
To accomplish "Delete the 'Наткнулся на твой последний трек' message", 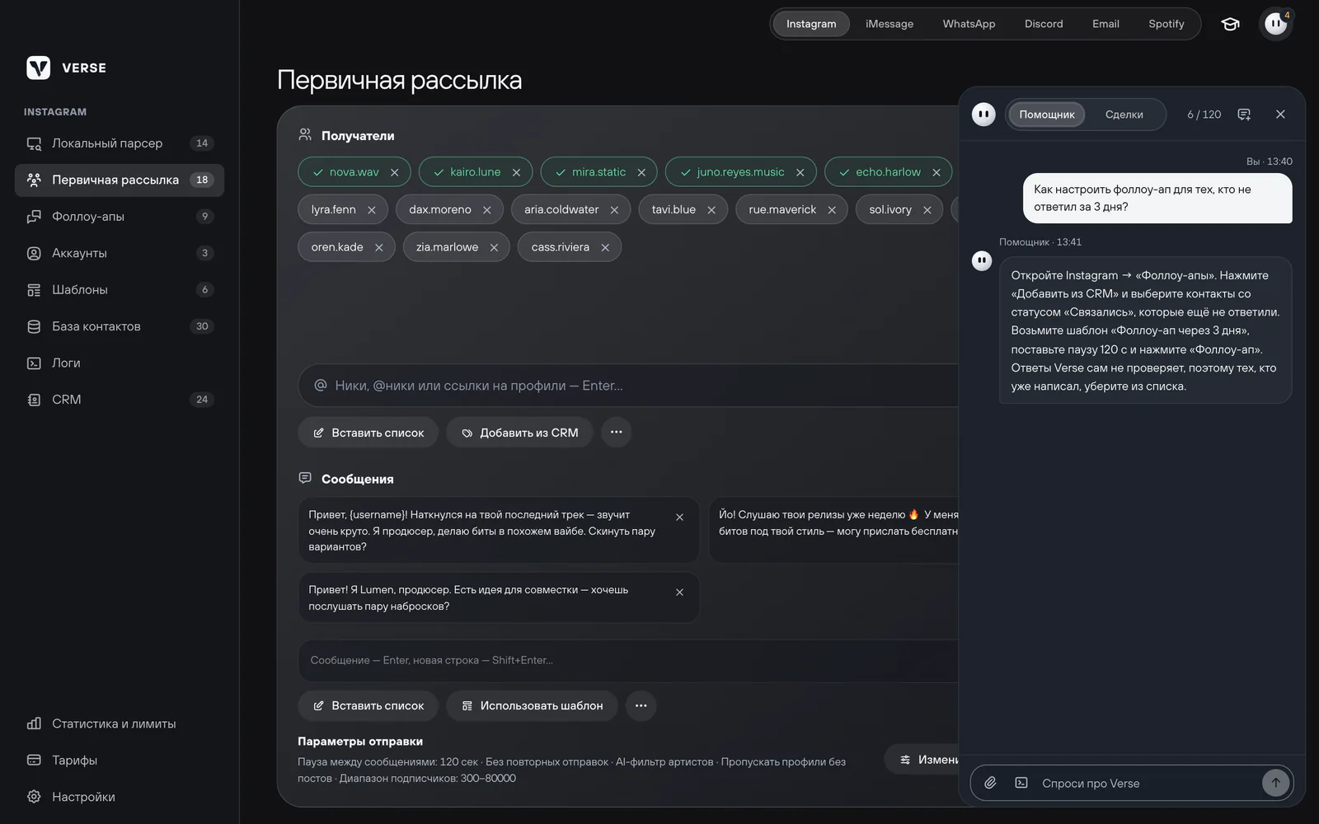I will click(x=680, y=517).
